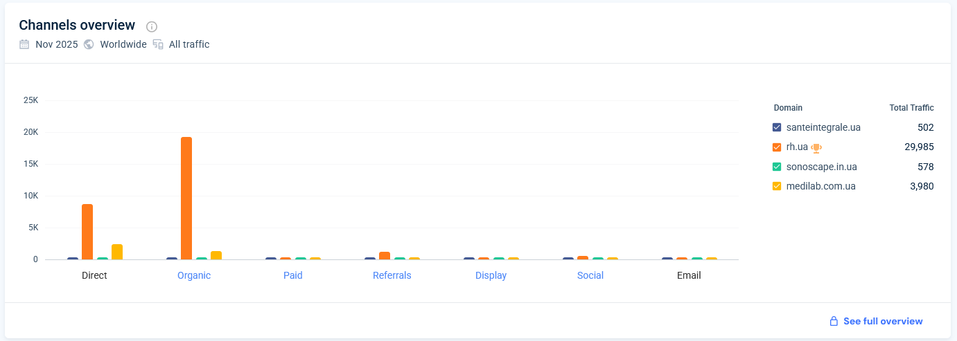
Task: Click the lock icon beside See full overview
Action: pos(834,321)
